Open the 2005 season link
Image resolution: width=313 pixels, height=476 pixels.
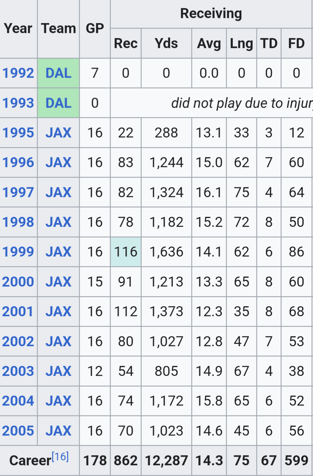18,431
